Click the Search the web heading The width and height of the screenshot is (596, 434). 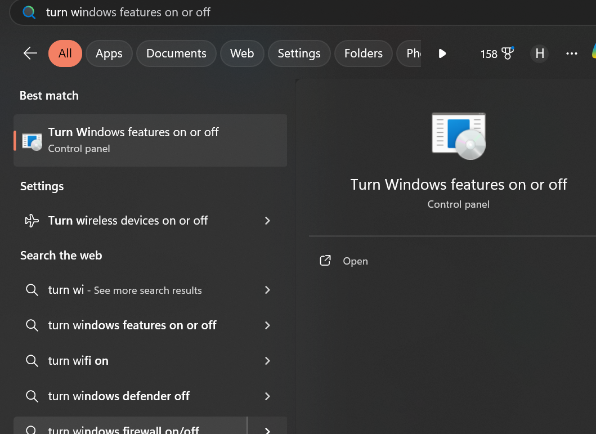pyautogui.click(x=61, y=256)
